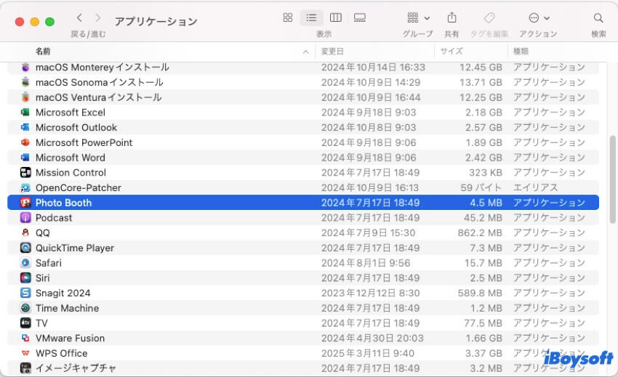The height and width of the screenshot is (377, 618).
Task: Select the Microsoft Excel name
Action: (x=70, y=113)
